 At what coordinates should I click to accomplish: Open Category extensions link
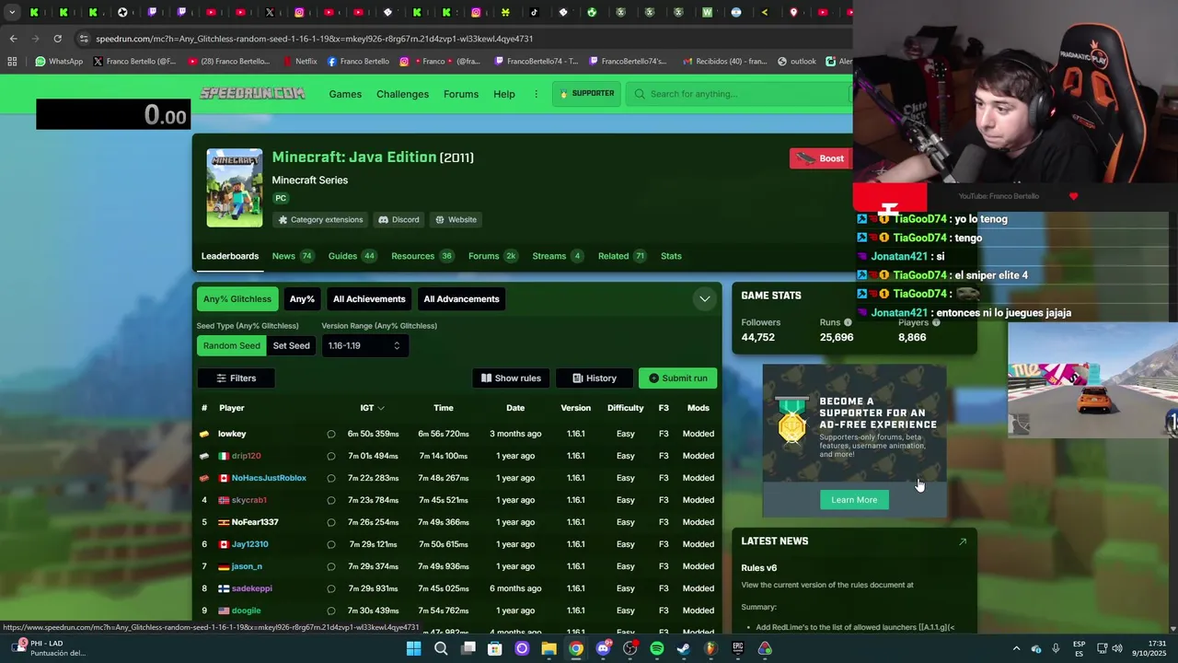coord(320,219)
